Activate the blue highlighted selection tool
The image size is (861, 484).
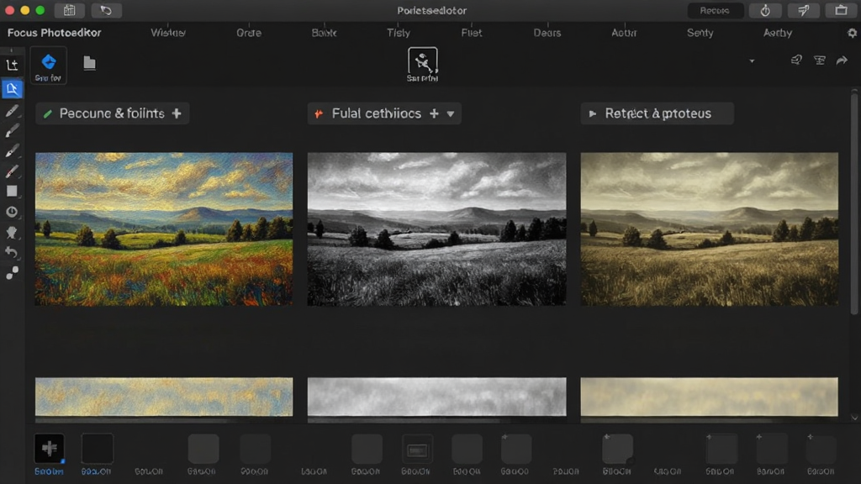click(x=12, y=89)
